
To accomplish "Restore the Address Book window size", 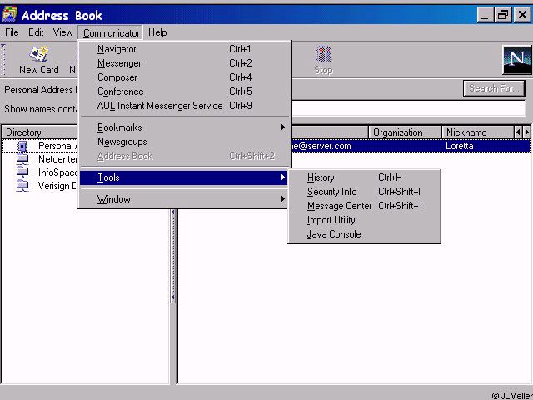I will [503, 15].
